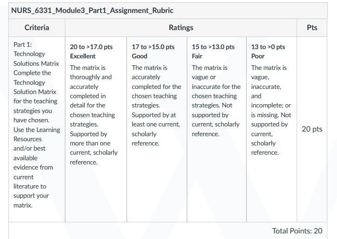This screenshot has width=337, height=239.
Task: Click the Total Points: 20 text
Action: (297, 231)
